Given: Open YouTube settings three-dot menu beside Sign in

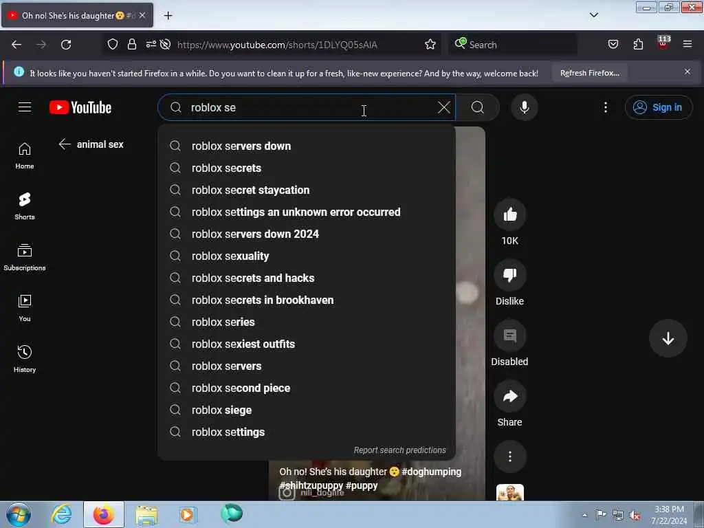Looking at the screenshot, I should 605,107.
